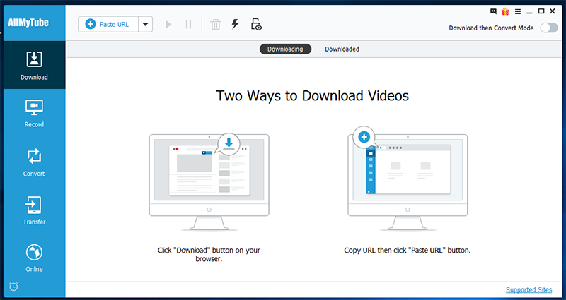Click the browser download illustration

point(209,182)
